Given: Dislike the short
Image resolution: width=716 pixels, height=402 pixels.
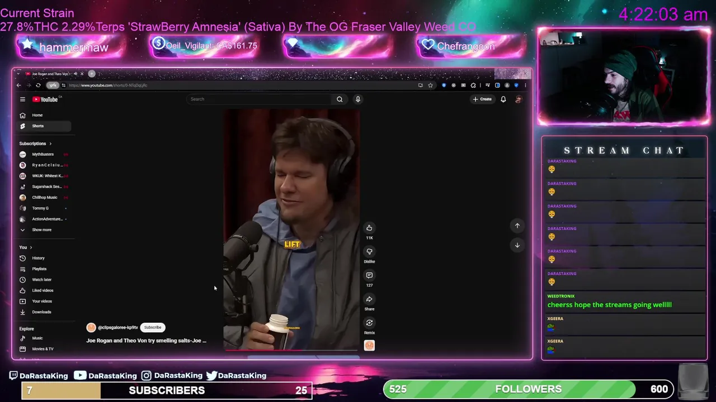Looking at the screenshot, I should coord(369,252).
